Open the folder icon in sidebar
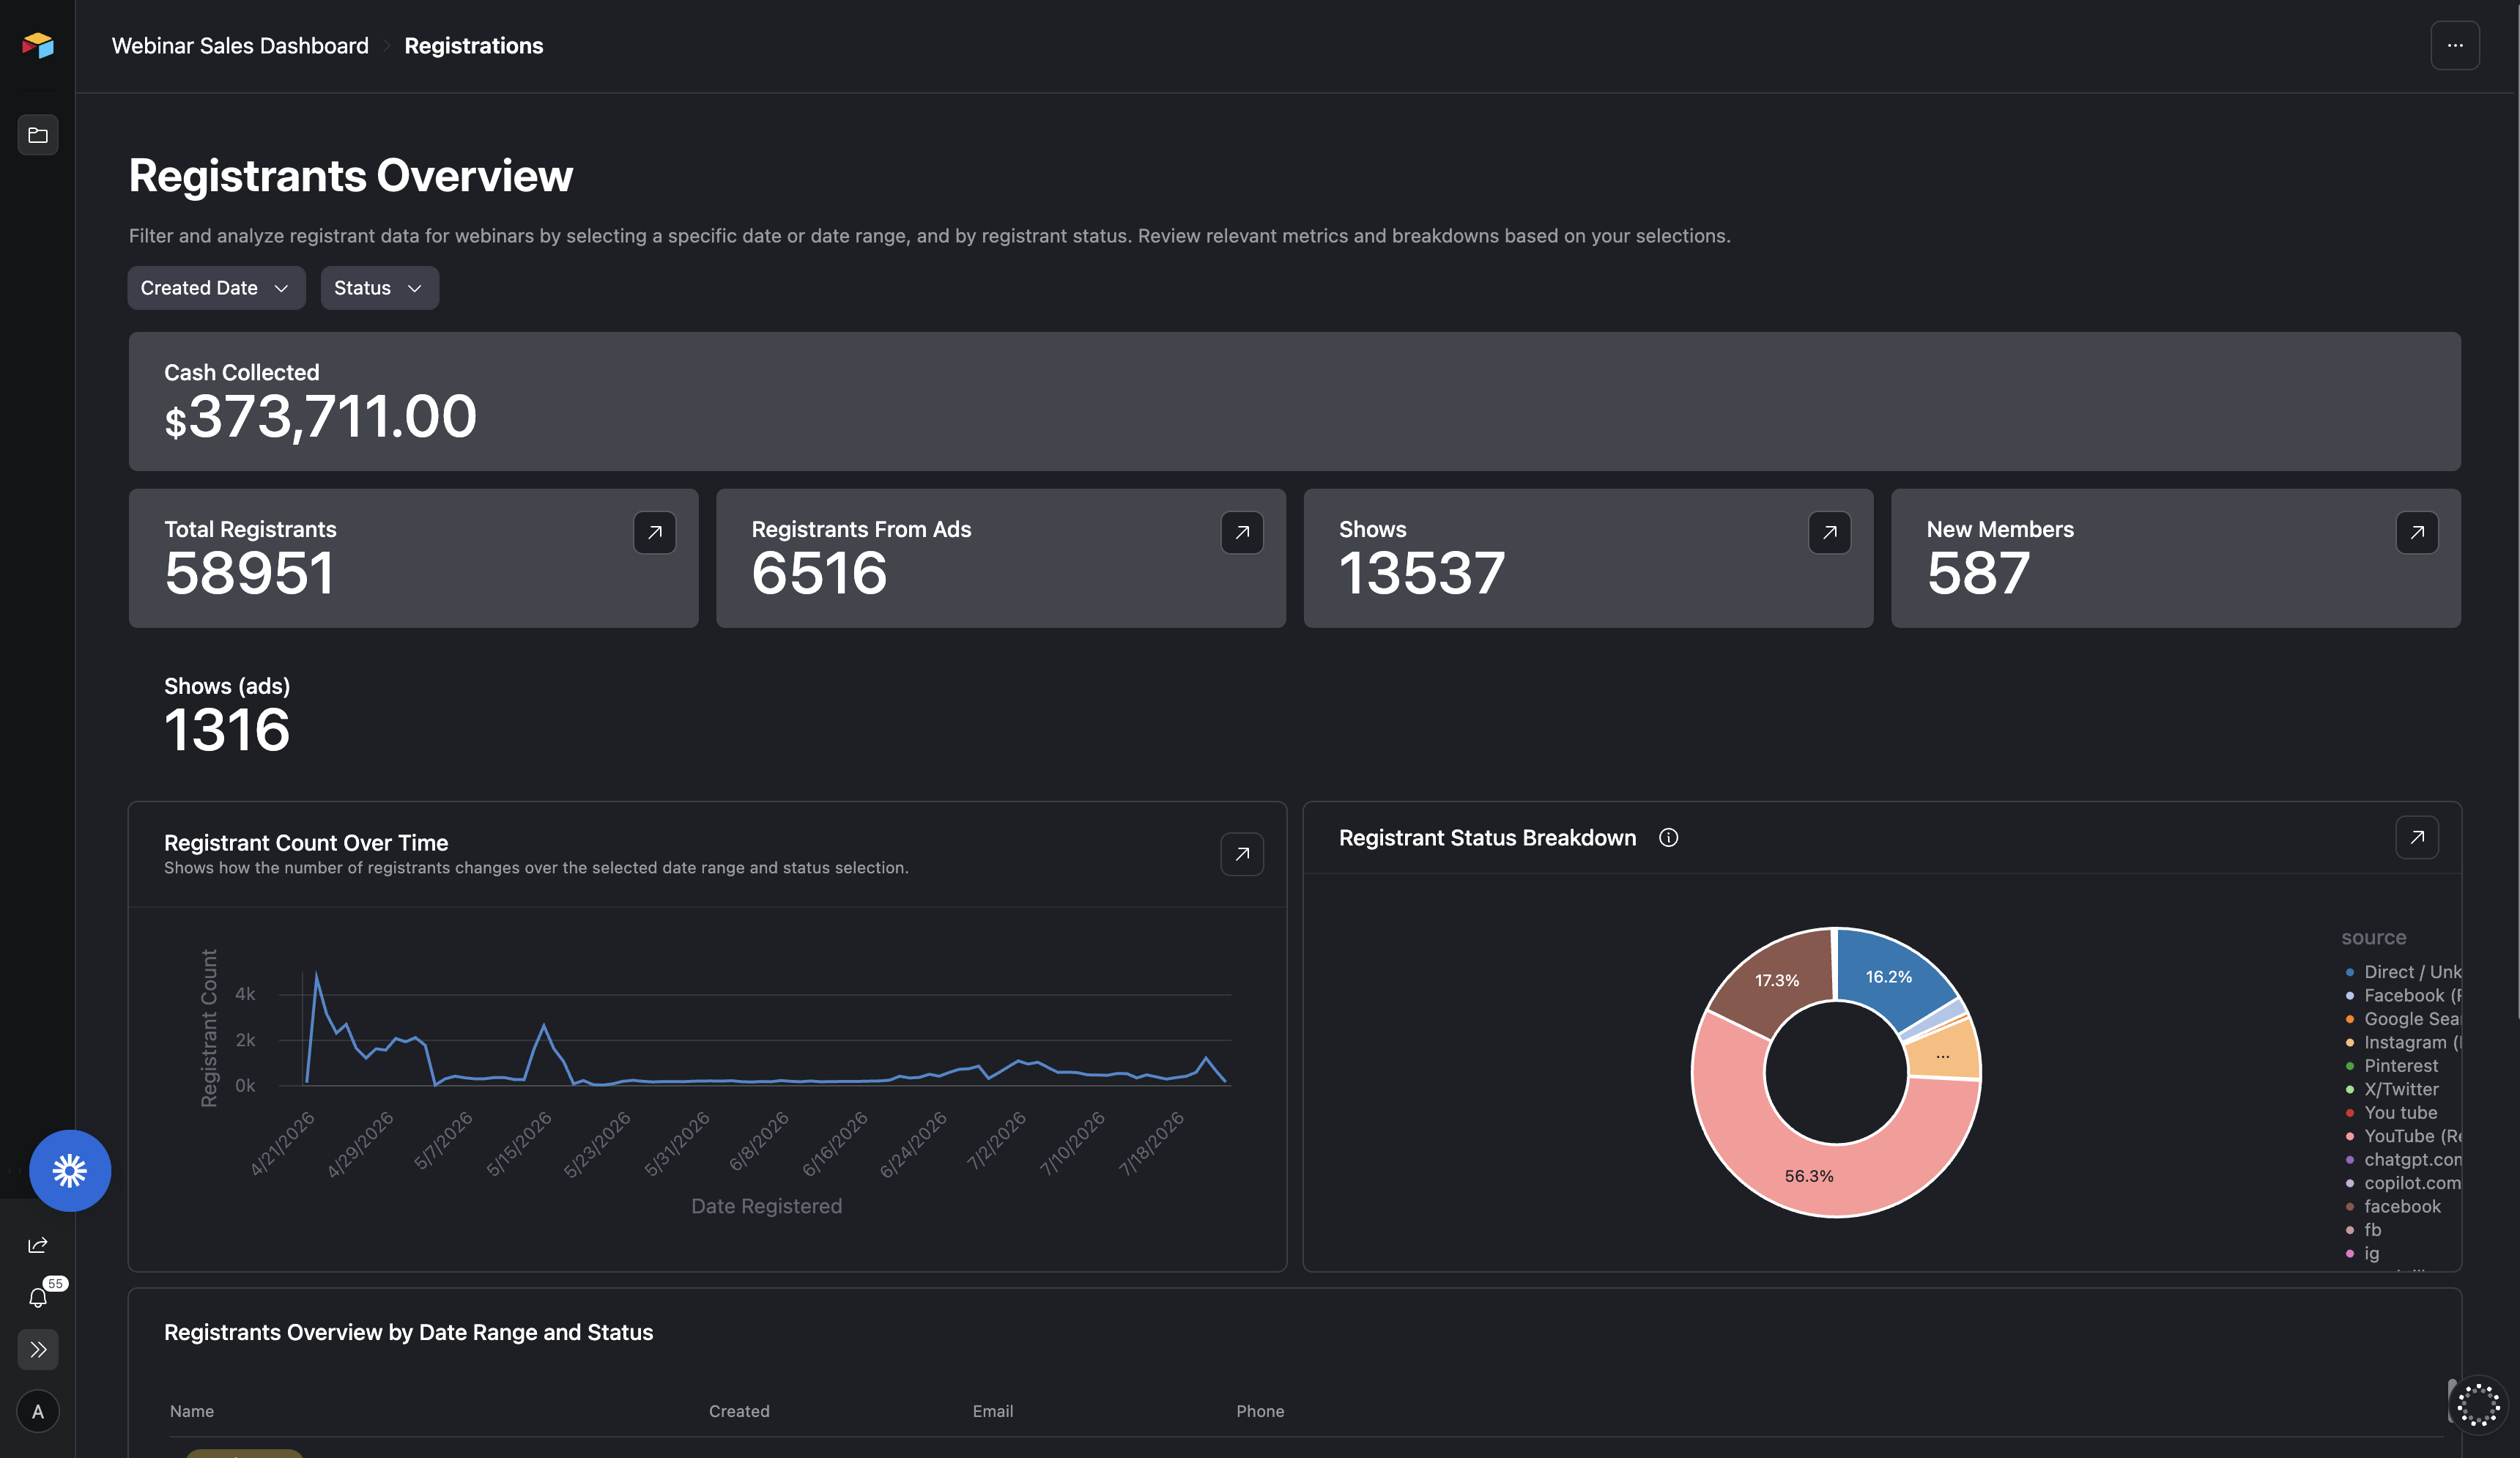Screen dimensions: 2520x1458 [38, 135]
